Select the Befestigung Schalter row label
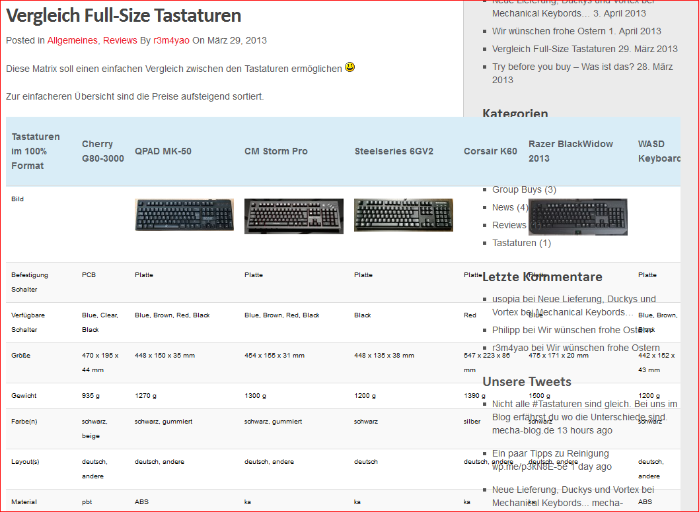The width and height of the screenshot is (699, 512). (30, 282)
